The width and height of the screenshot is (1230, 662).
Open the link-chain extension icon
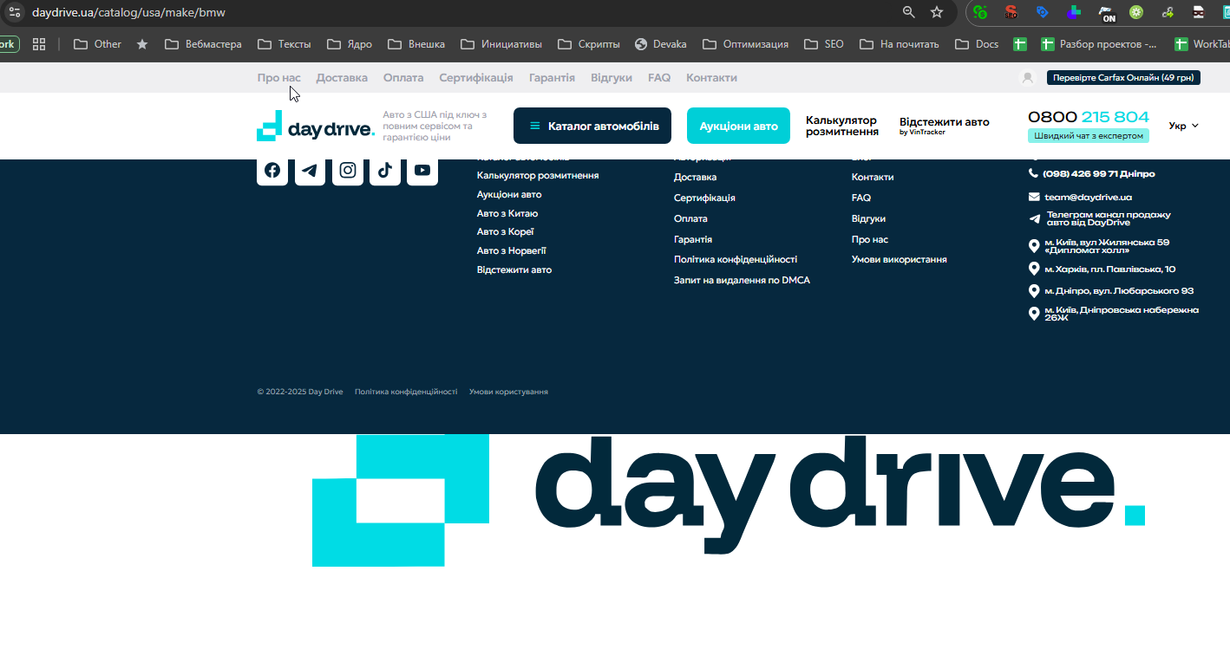(x=1168, y=12)
